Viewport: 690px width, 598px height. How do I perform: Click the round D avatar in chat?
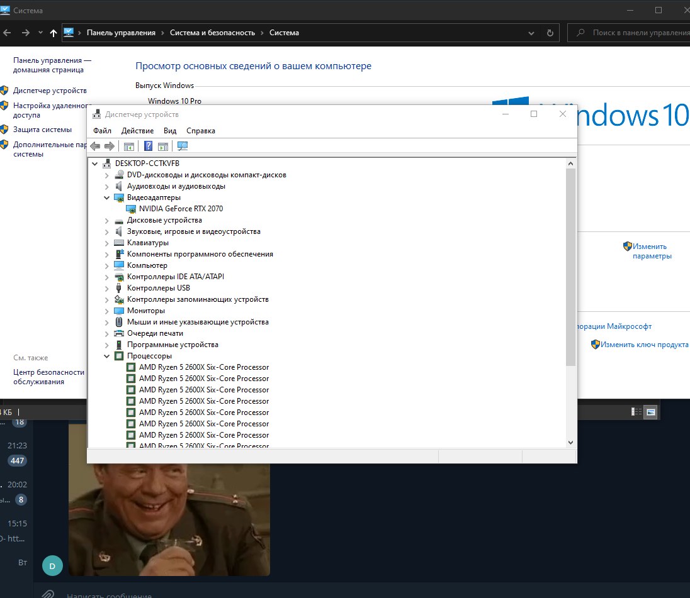click(x=52, y=566)
